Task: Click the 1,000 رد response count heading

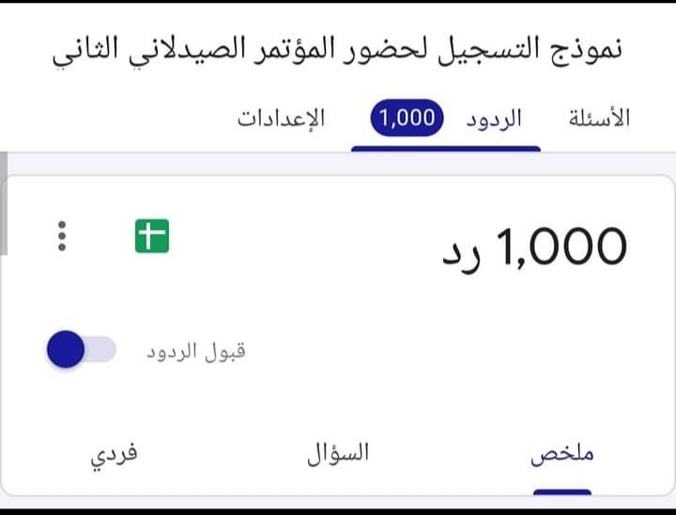Action: [x=533, y=247]
